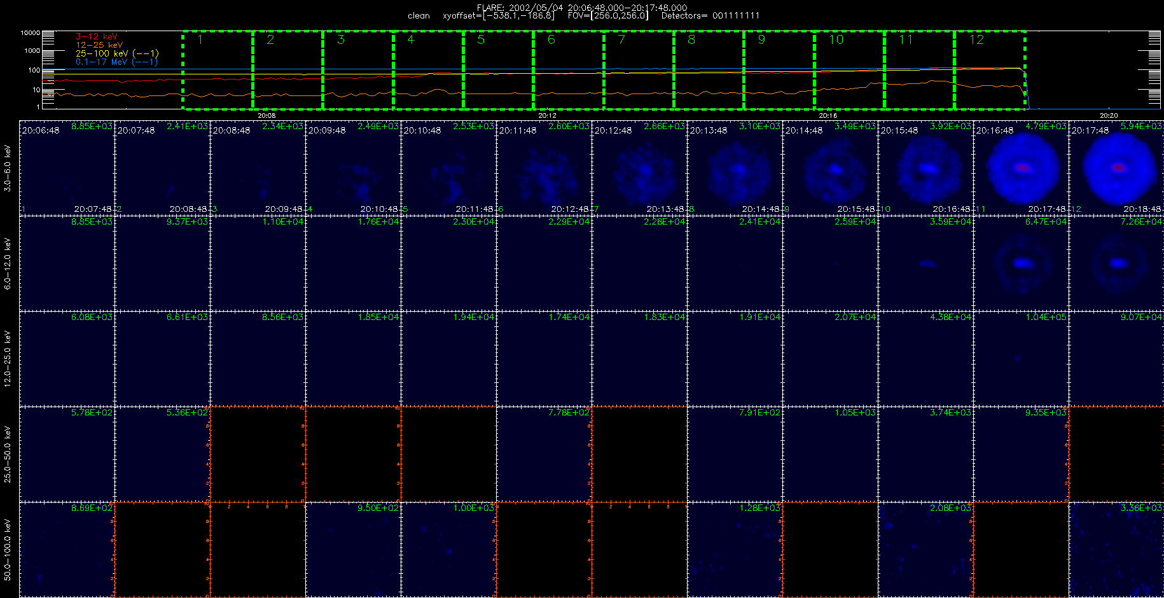The image size is (1164, 598).
Task: Select the image panel with peak 3.92E+03
Action: [x=926, y=168]
